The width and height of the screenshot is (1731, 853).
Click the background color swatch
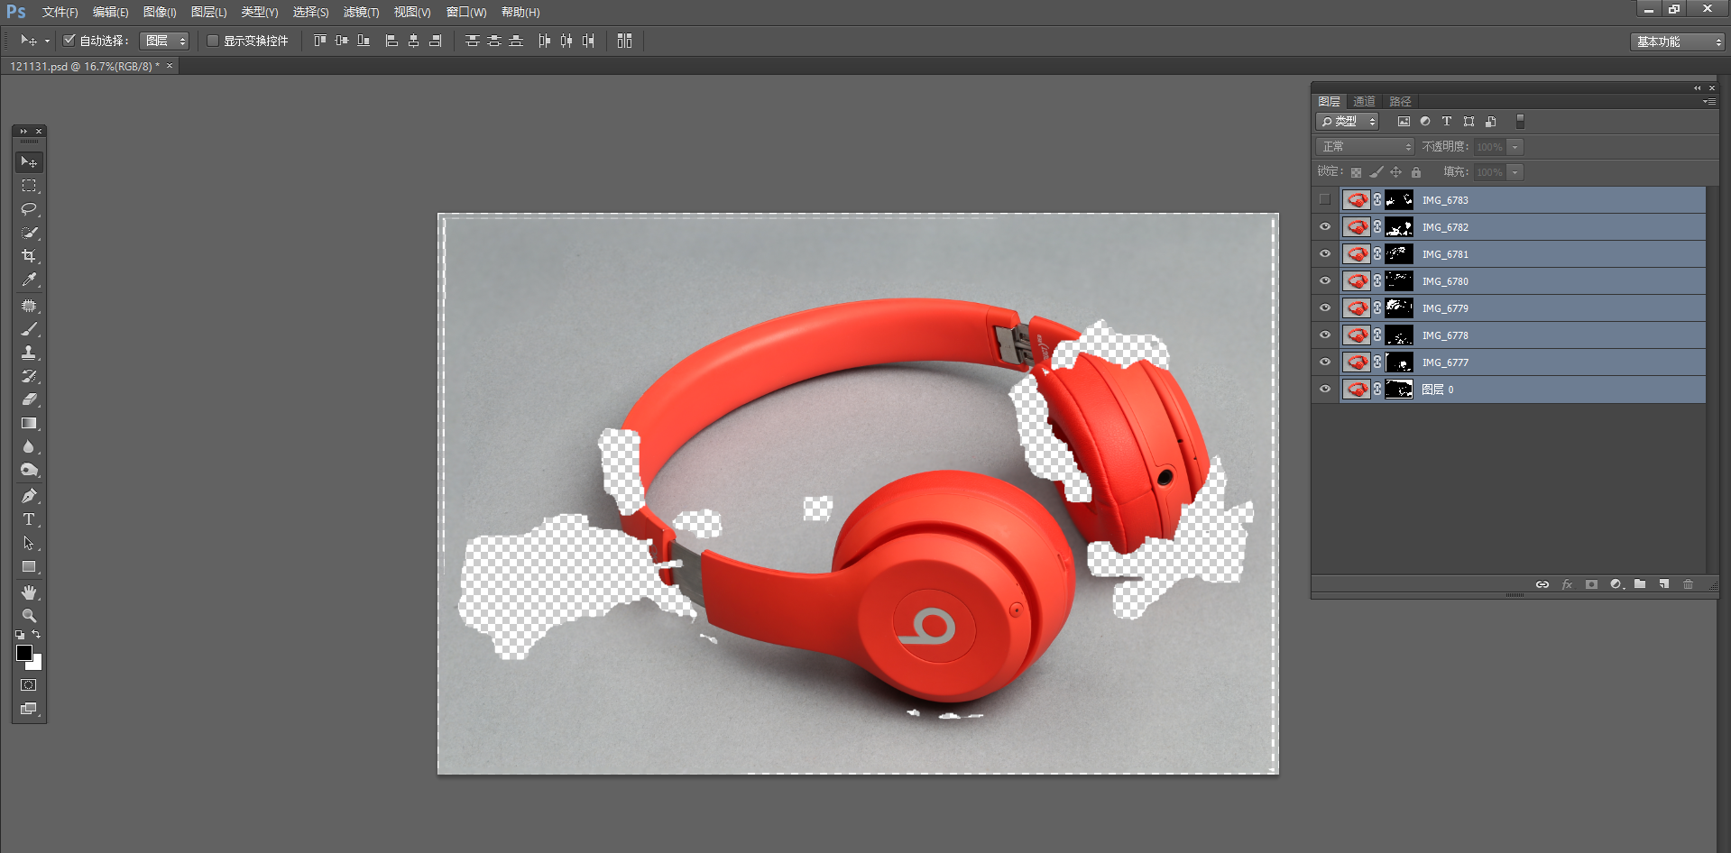coord(36,664)
